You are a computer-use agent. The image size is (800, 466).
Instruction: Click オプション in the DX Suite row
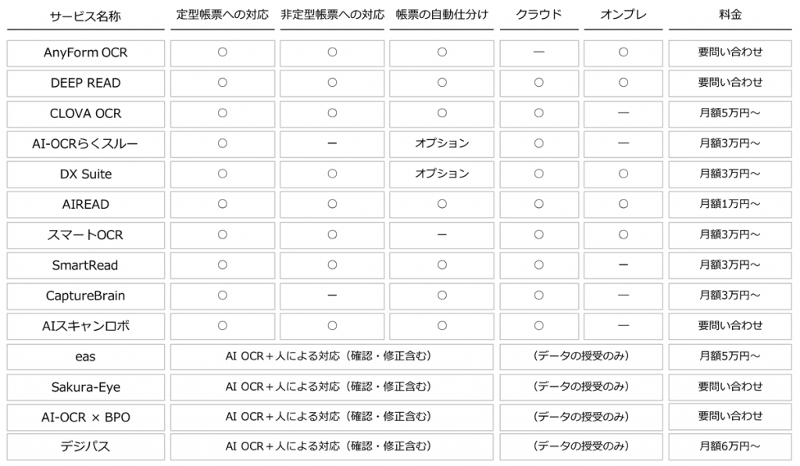pyautogui.click(x=442, y=174)
